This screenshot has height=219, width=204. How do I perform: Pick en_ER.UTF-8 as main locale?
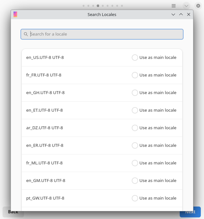[135, 145]
